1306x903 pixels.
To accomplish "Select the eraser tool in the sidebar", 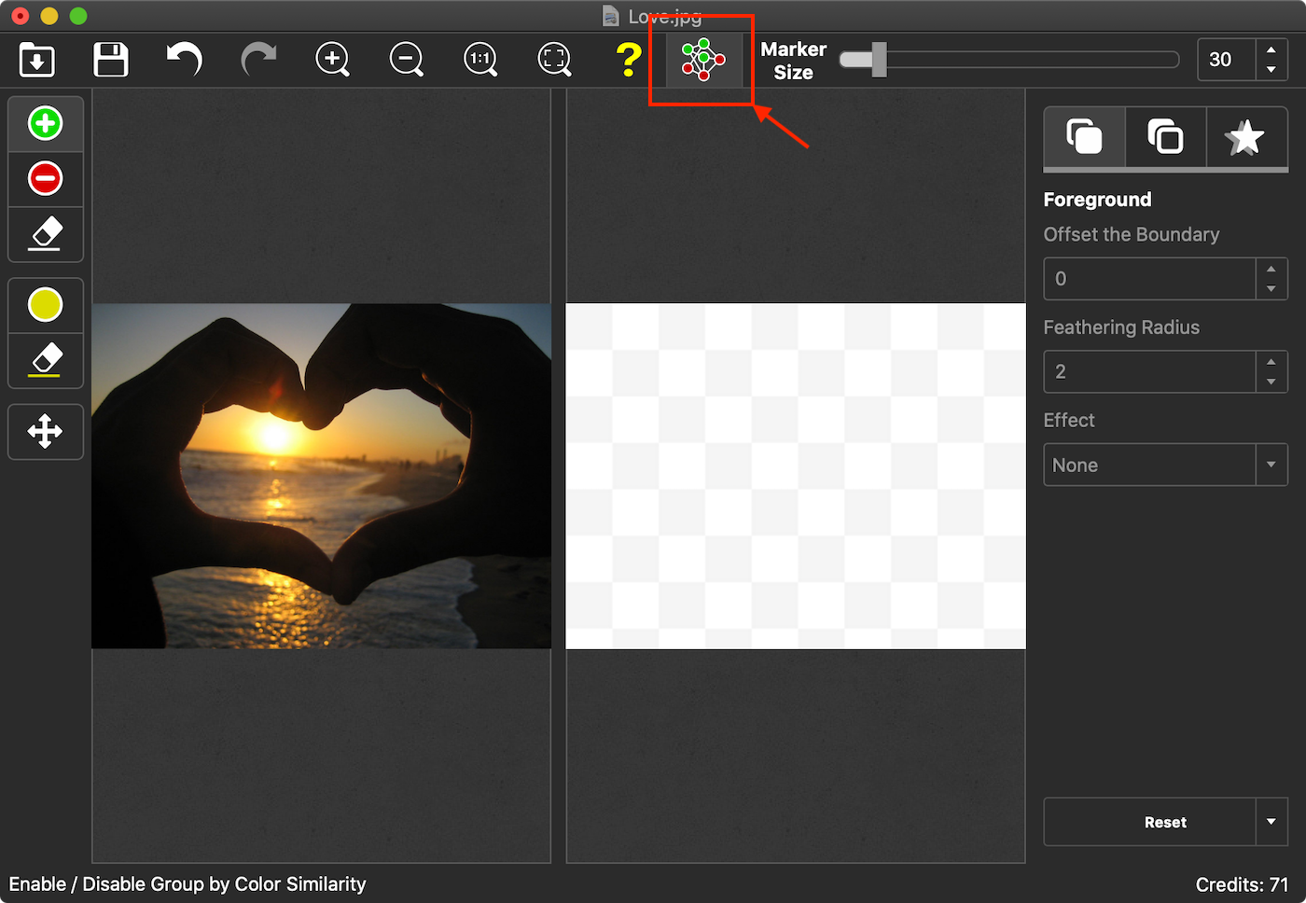I will tap(46, 234).
